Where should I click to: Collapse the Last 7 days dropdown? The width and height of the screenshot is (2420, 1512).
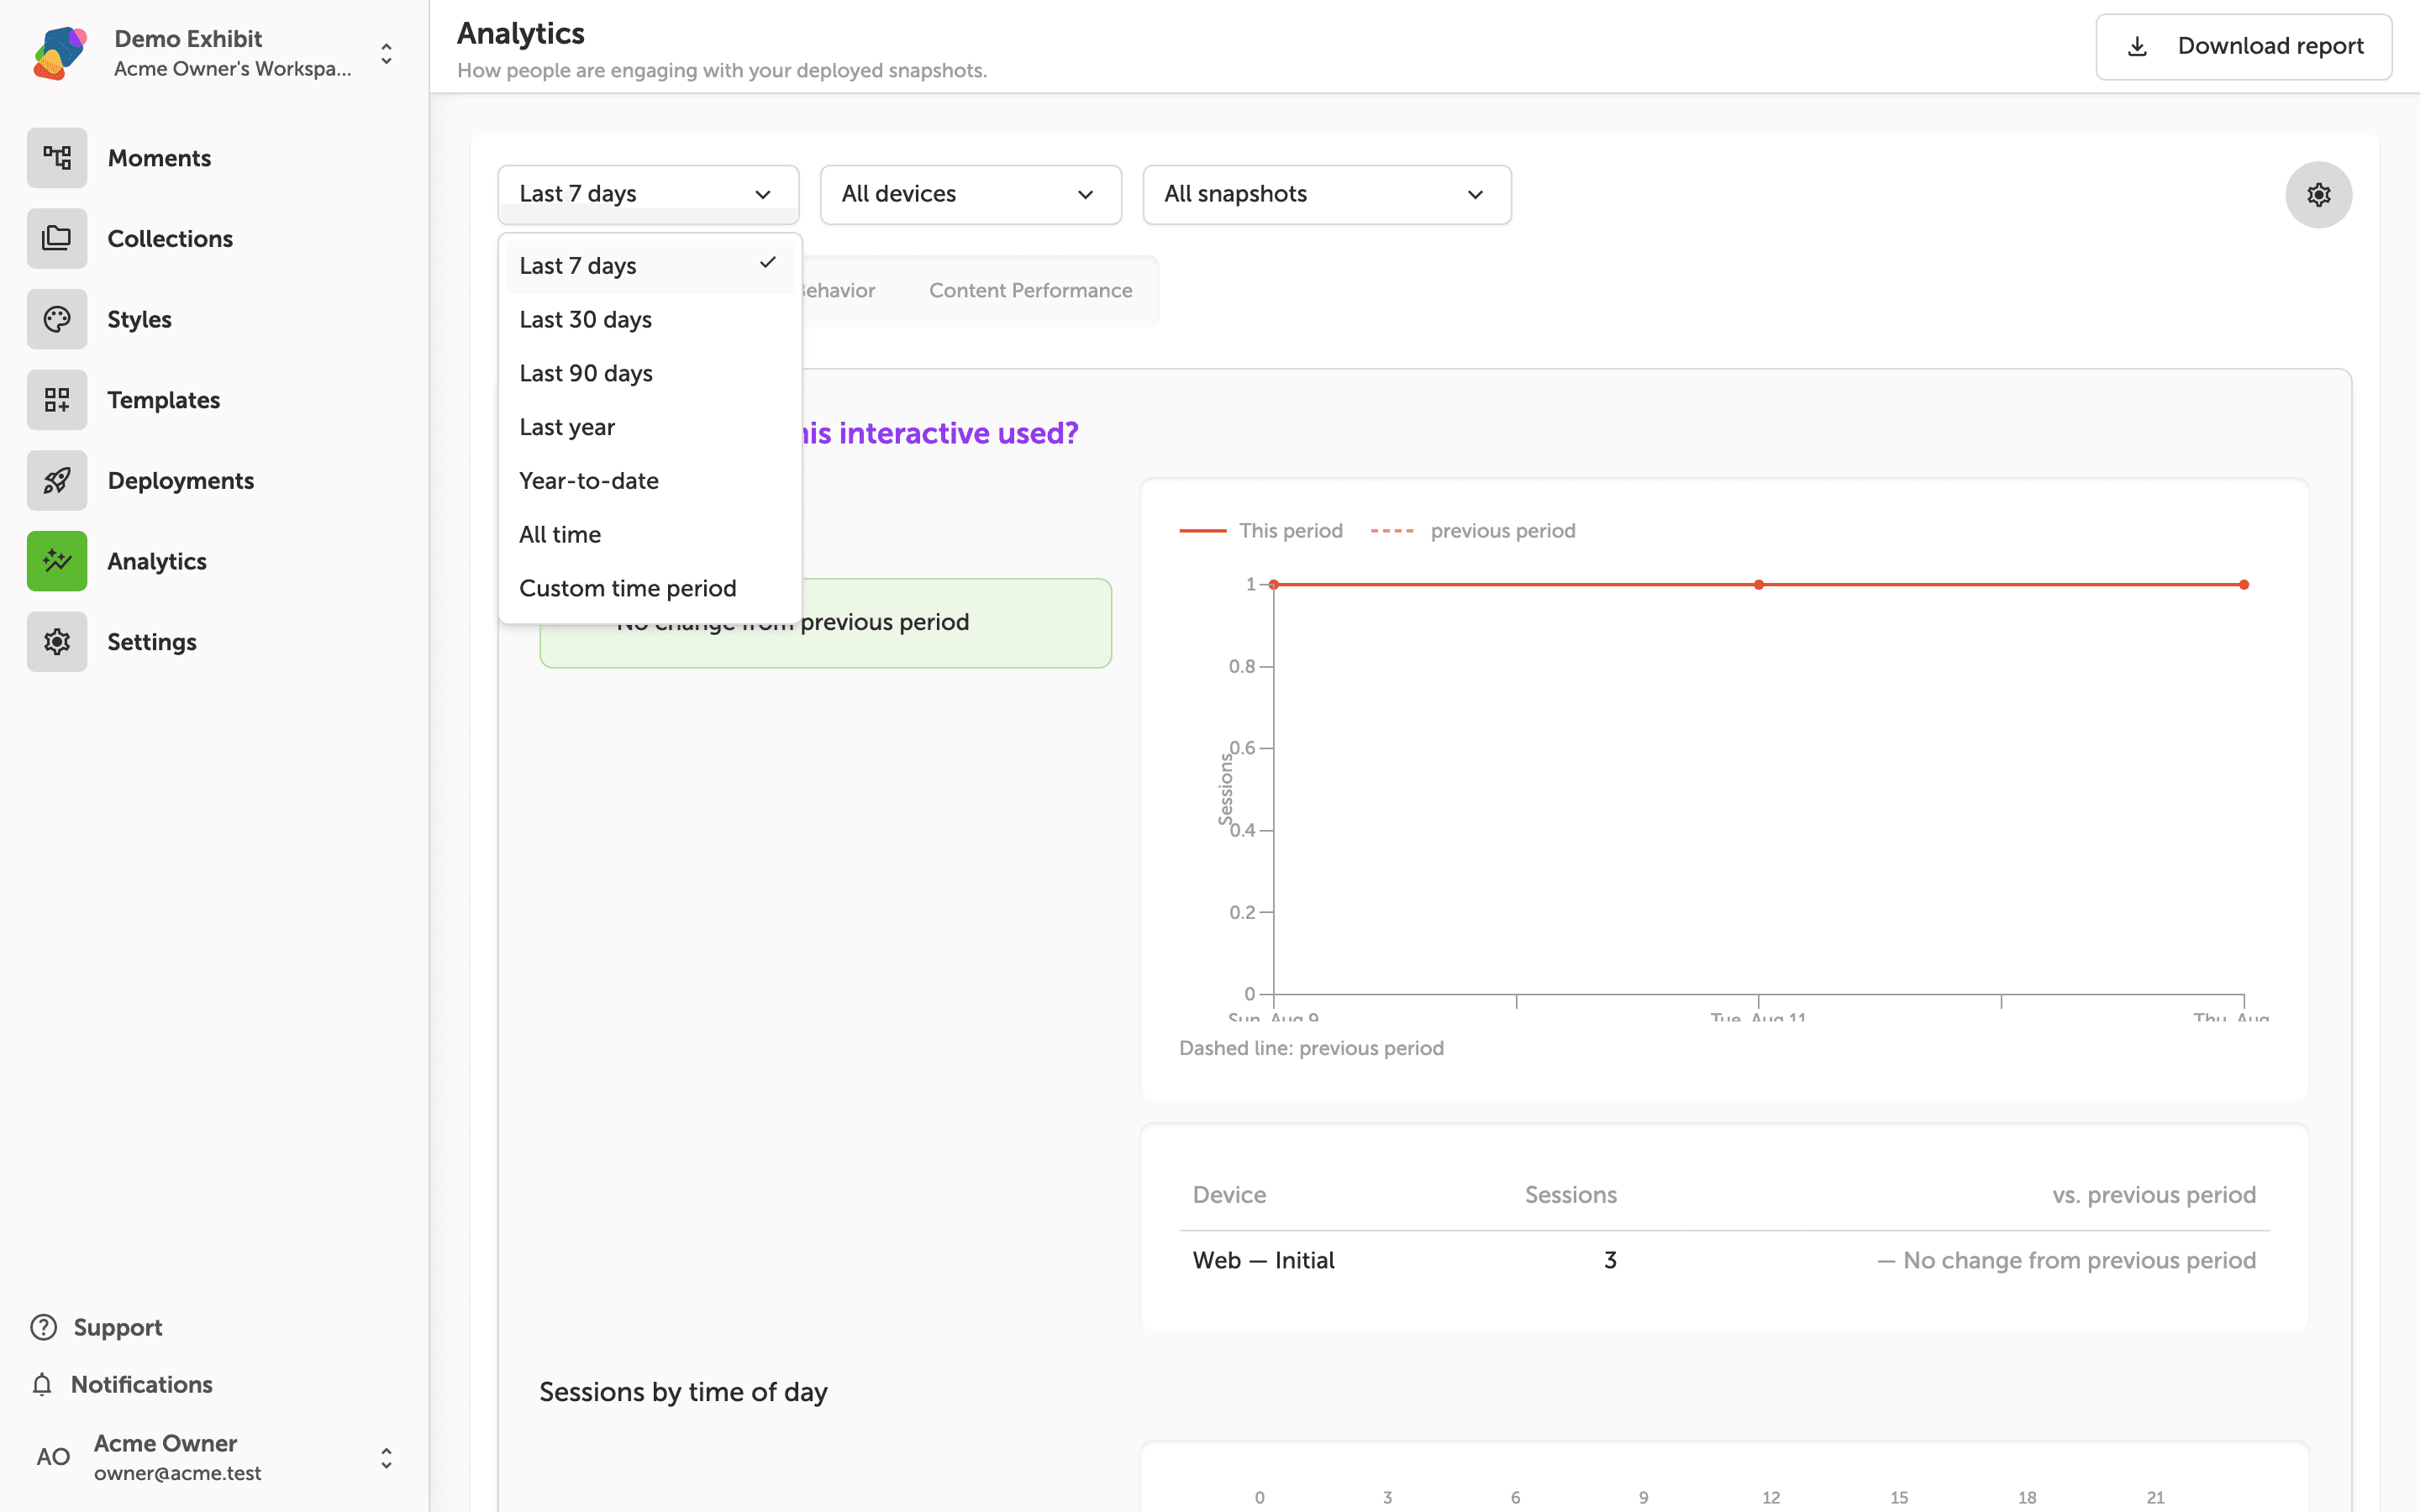click(648, 194)
